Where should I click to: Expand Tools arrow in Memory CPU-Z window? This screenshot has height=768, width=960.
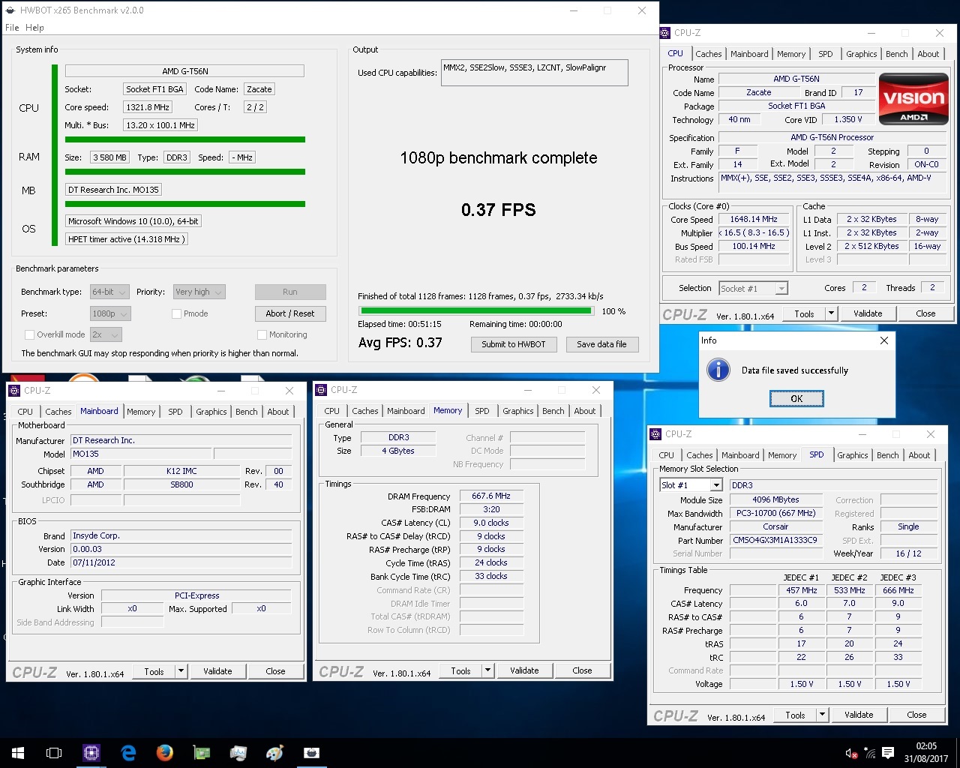coord(487,671)
